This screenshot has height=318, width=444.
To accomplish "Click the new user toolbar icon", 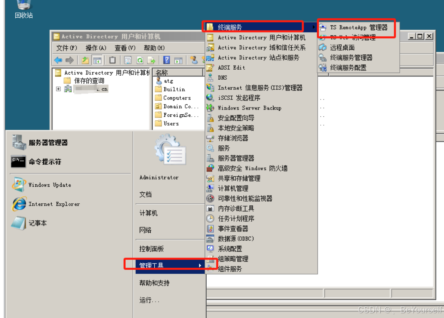I will tap(194, 60).
